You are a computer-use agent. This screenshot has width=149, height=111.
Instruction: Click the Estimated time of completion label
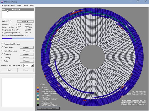click(x=13, y=35)
